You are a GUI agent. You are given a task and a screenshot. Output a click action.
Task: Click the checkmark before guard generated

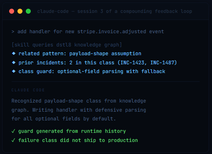(13, 131)
